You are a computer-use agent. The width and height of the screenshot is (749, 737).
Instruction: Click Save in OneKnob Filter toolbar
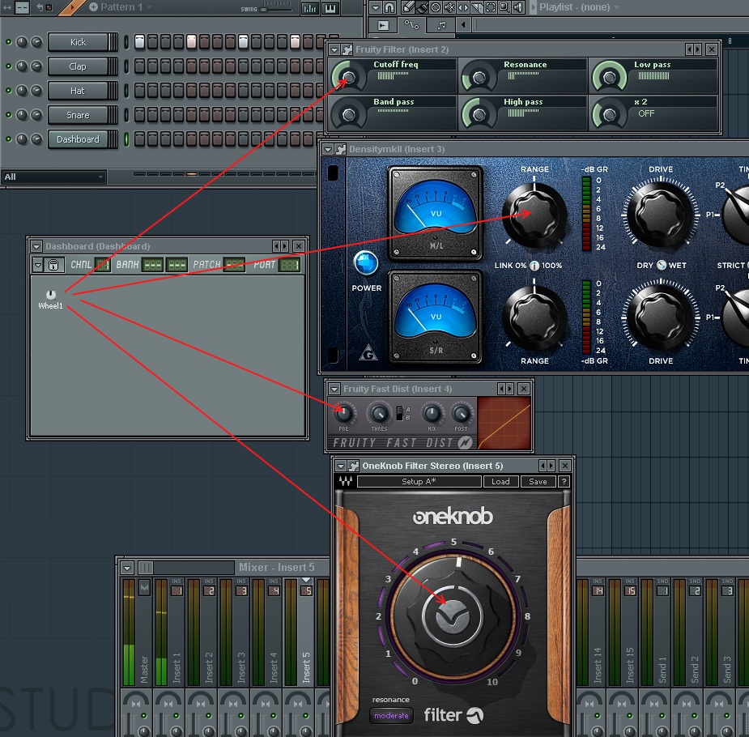[538, 482]
